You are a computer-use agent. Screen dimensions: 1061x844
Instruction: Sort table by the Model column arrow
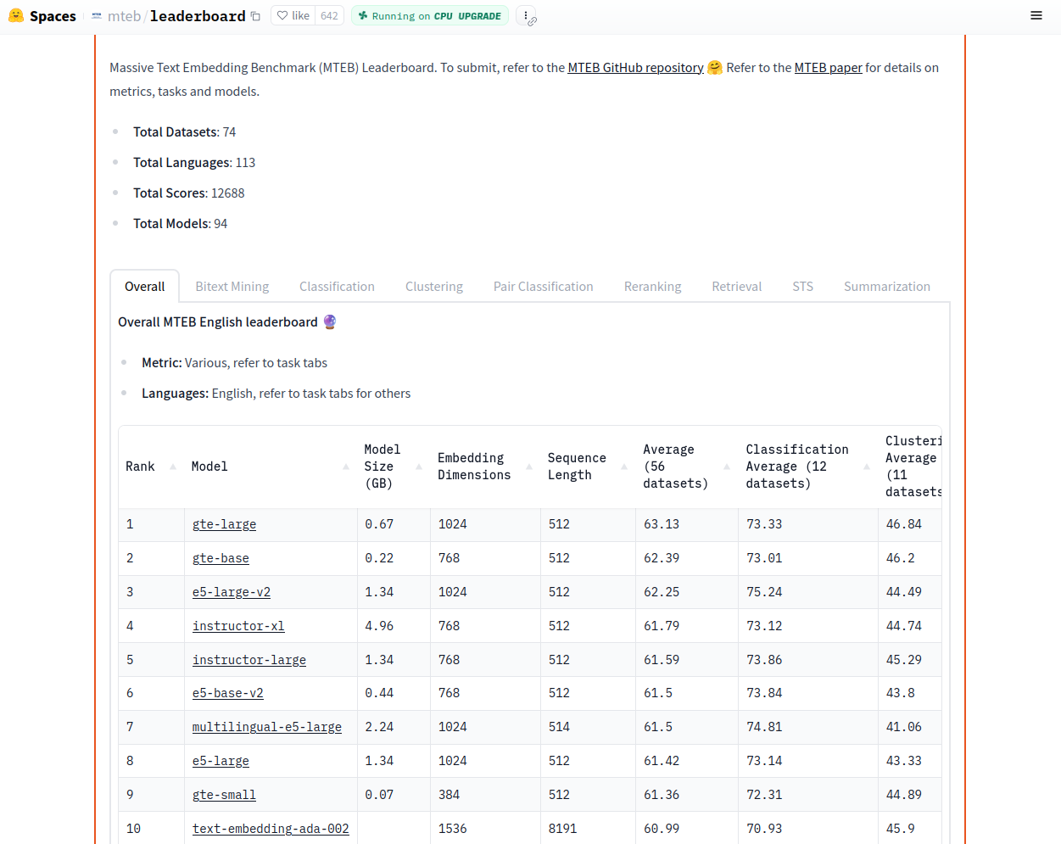click(x=346, y=467)
